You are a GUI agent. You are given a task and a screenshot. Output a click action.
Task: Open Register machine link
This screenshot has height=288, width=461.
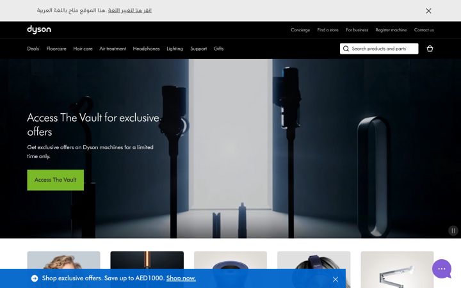point(391,30)
